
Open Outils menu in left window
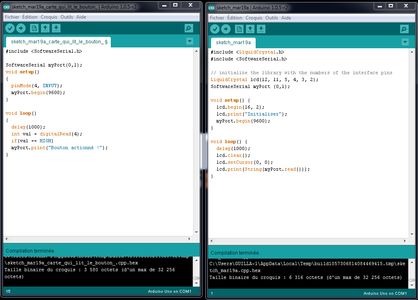tap(67, 17)
